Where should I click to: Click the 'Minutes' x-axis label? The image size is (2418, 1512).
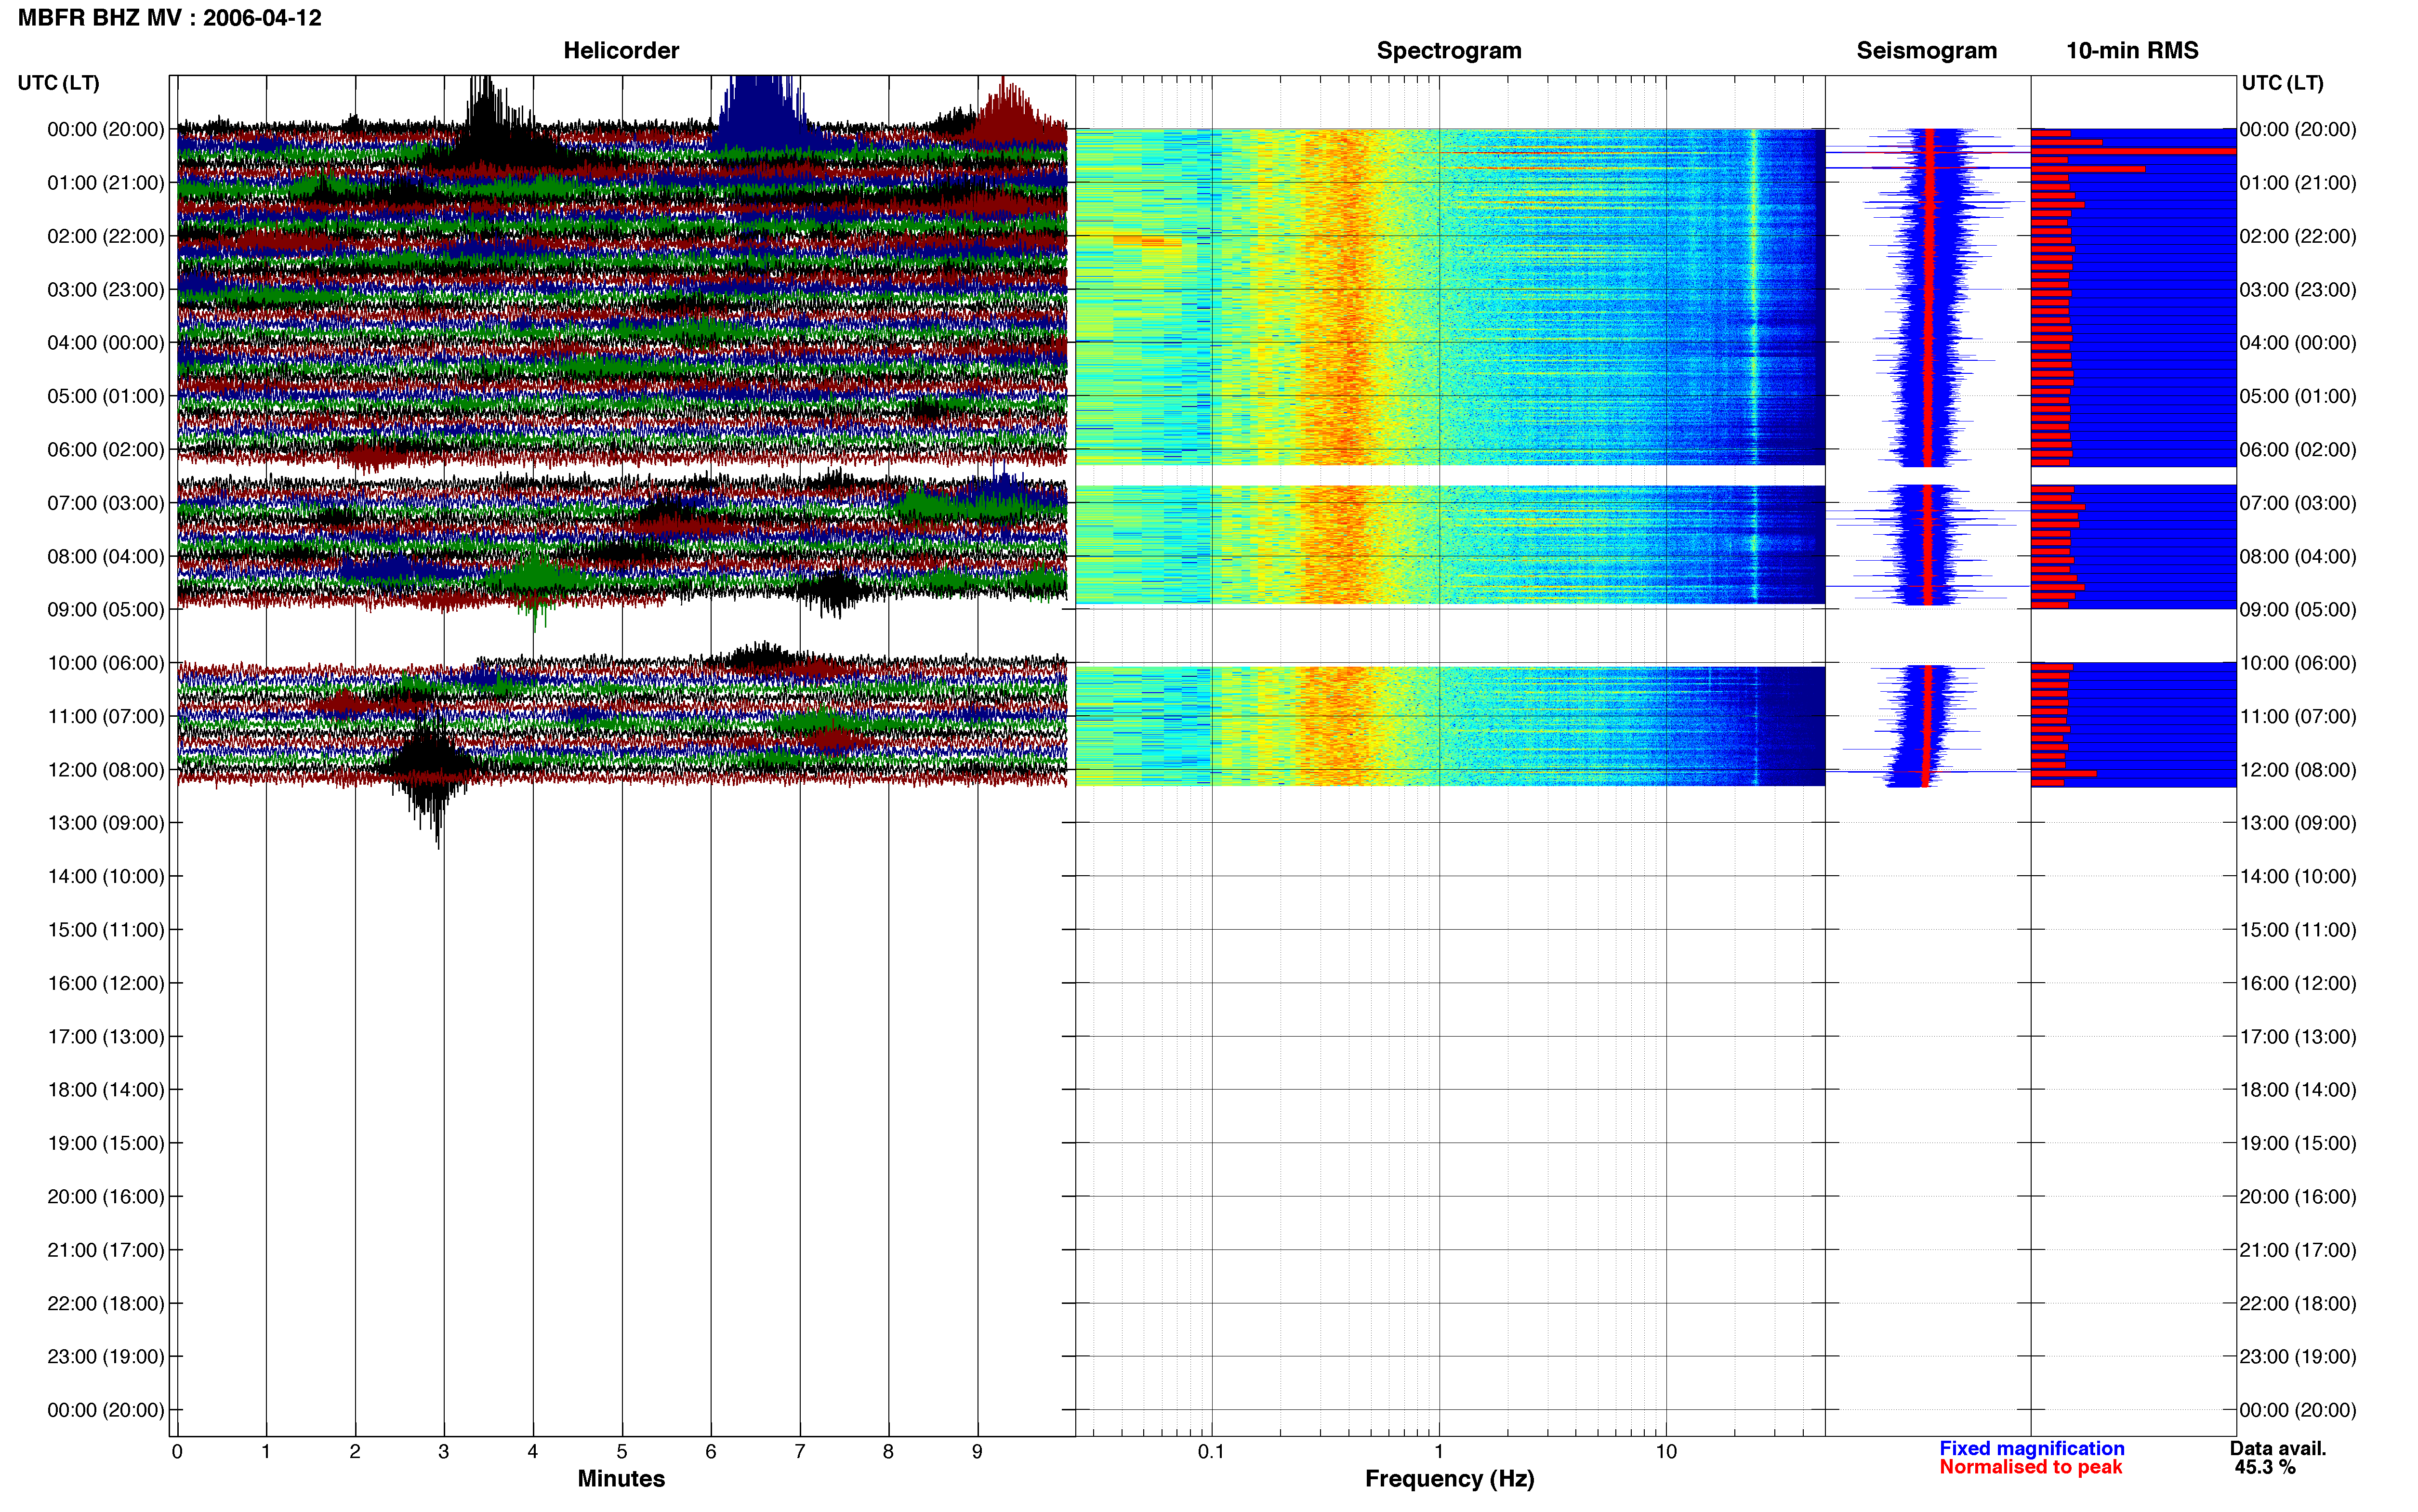click(x=621, y=1479)
